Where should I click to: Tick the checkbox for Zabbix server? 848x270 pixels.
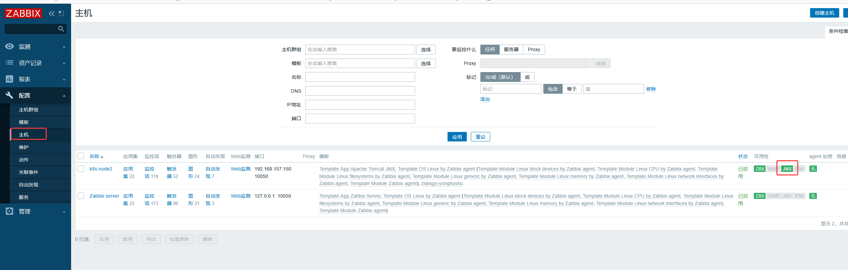click(x=81, y=196)
